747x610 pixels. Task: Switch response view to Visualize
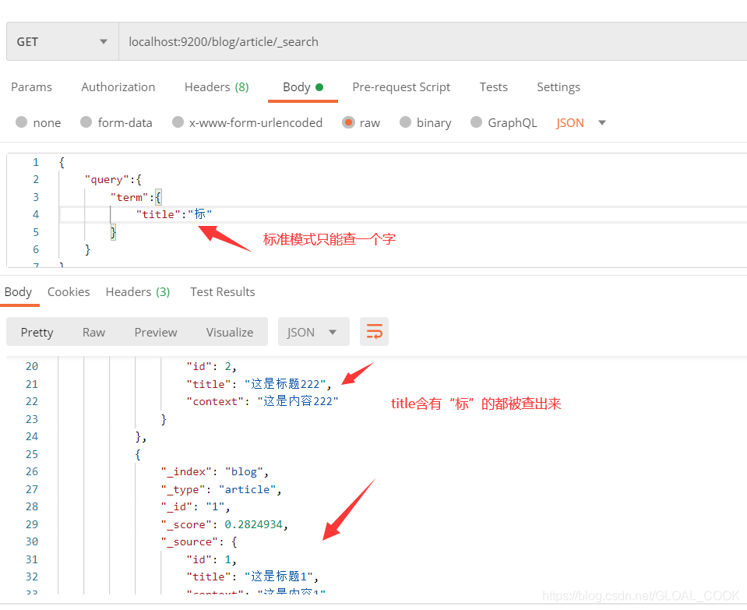pos(230,332)
